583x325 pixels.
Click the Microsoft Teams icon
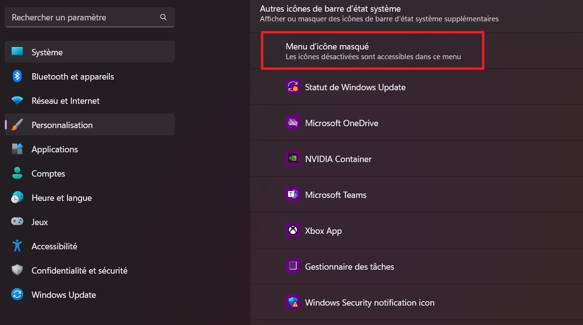tap(293, 195)
